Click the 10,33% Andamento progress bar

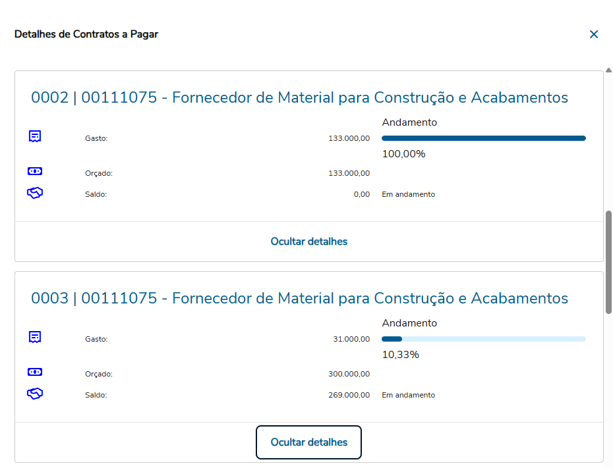(483, 339)
